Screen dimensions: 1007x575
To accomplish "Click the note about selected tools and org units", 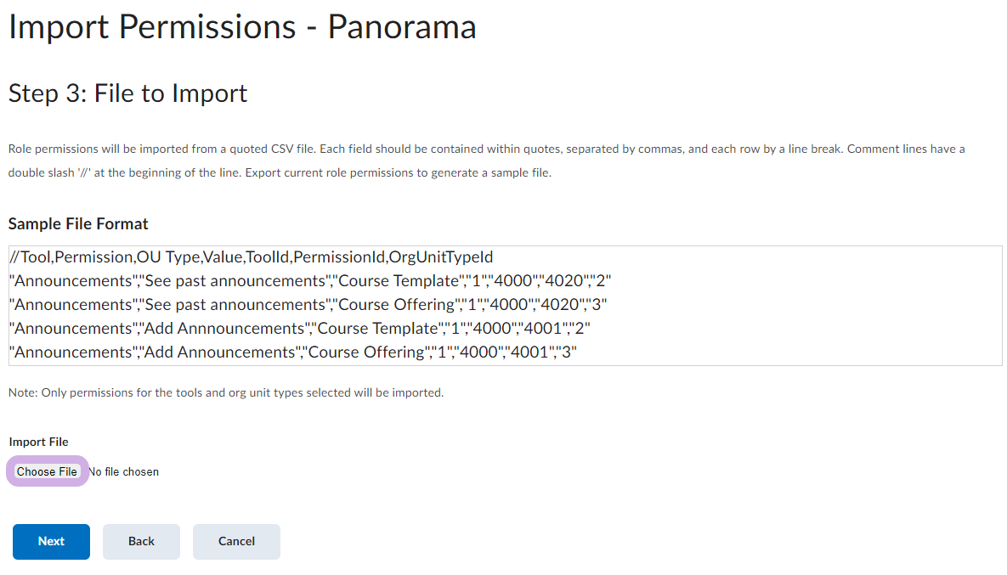I will [226, 392].
